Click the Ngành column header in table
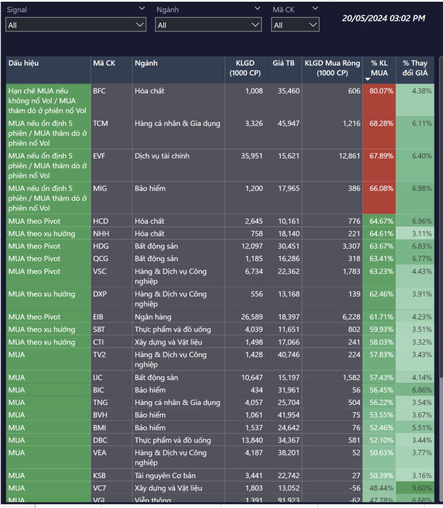Viewport: 443px width, 508px height. [146, 63]
